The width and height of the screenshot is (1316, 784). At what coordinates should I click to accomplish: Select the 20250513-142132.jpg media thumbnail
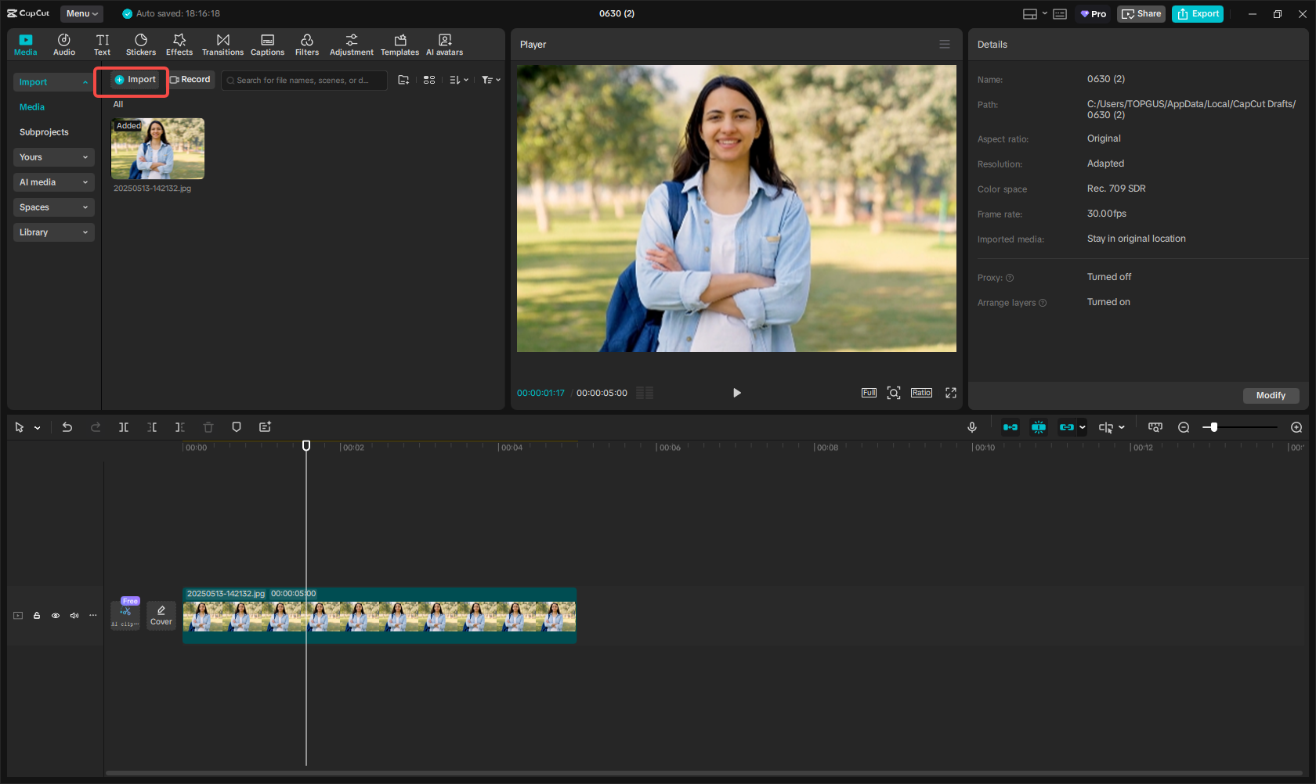pos(157,149)
